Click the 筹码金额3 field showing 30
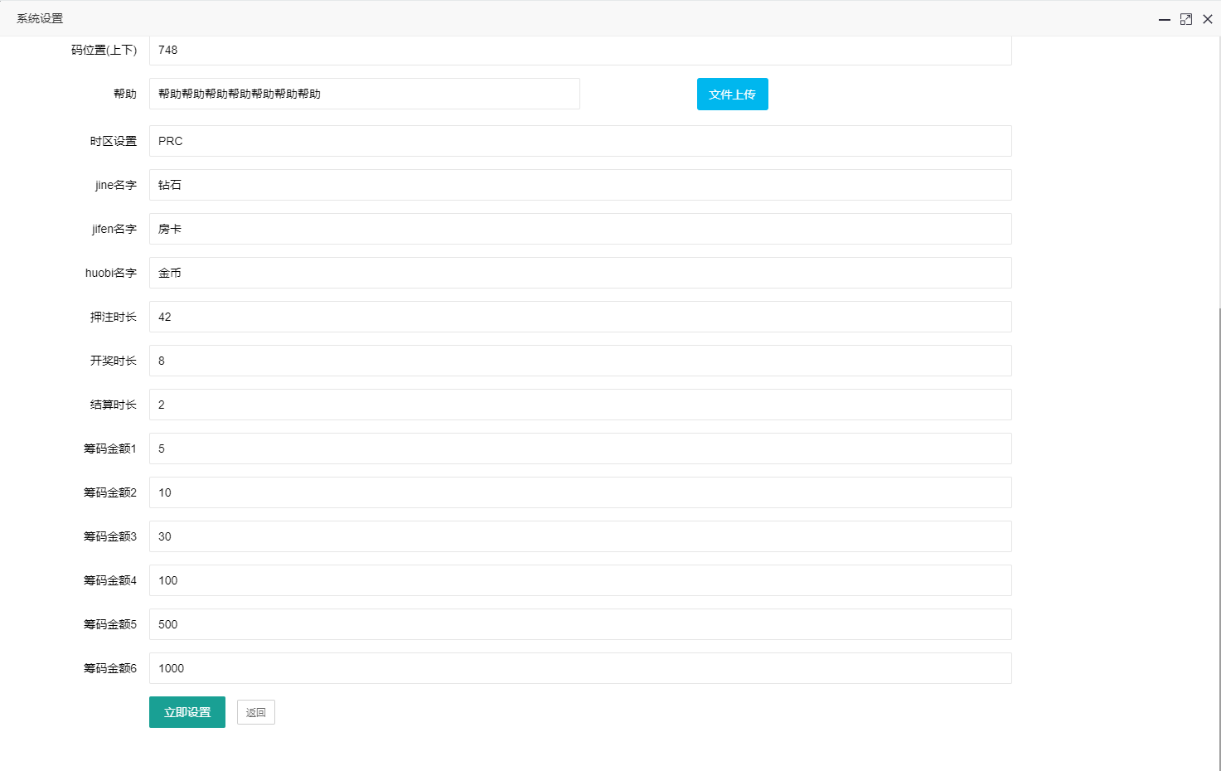The height and width of the screenshot is (771, 1221). coord(579,536)
